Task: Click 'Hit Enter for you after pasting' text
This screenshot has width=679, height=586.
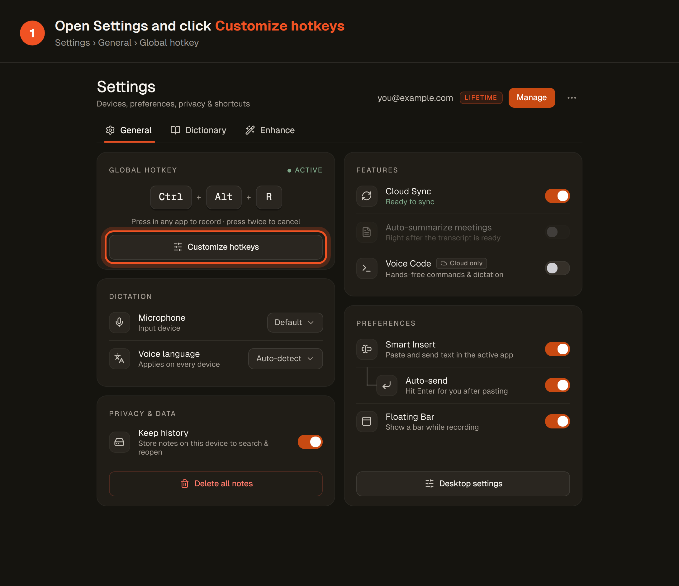Action: (457, 391)
